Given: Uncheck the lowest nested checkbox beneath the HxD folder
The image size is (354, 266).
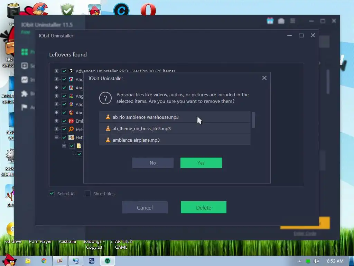Looking at the screenshot, I should [80, 154].
